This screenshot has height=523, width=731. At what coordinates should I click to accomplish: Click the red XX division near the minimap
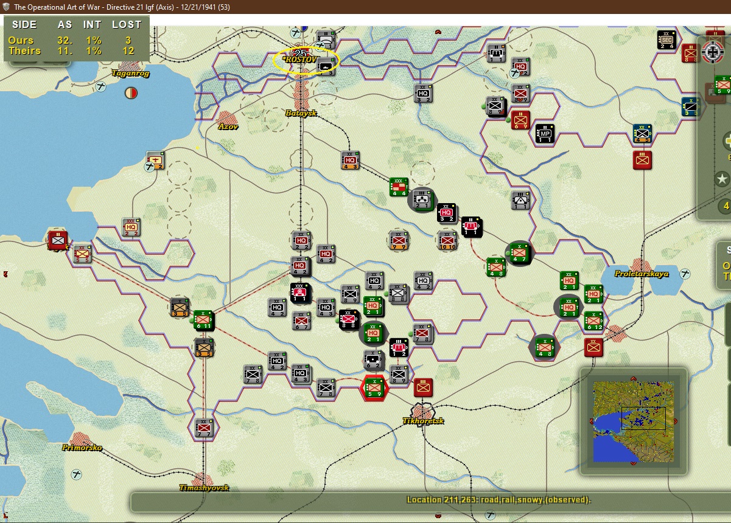pyautogui.click(x=593, y=347)
